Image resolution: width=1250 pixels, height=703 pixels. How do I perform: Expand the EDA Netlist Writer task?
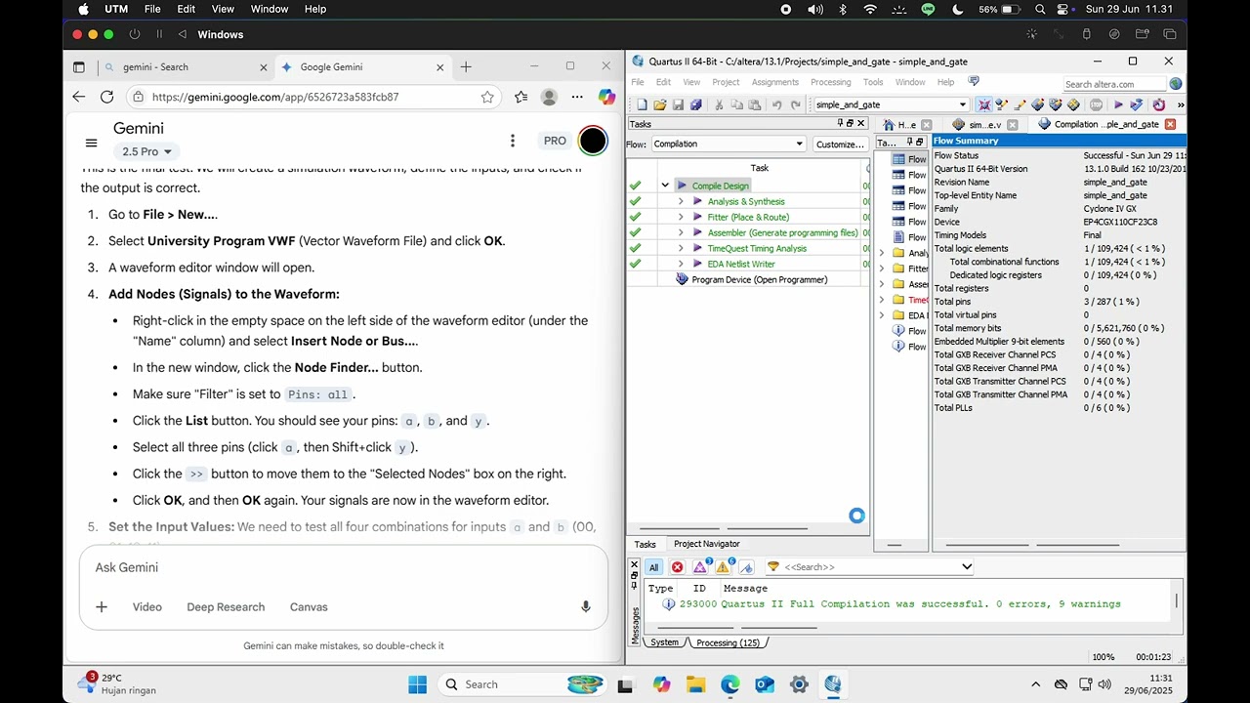[x=681, y=264]
